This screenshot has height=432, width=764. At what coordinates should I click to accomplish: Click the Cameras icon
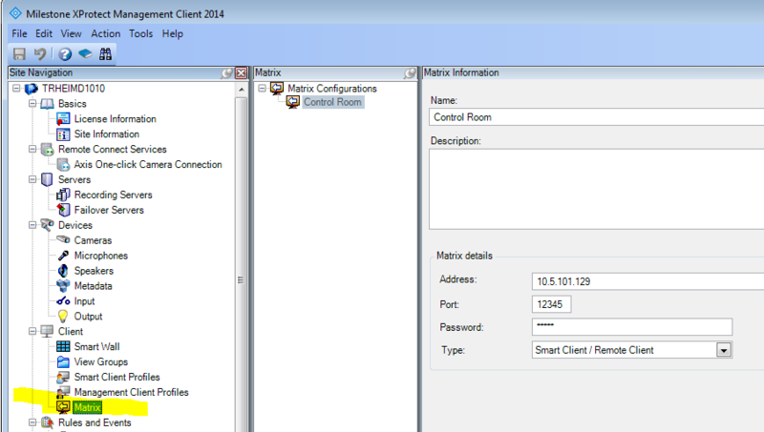coord(63,239)
